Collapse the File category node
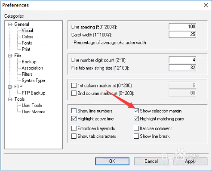 (x=10, y=56)
